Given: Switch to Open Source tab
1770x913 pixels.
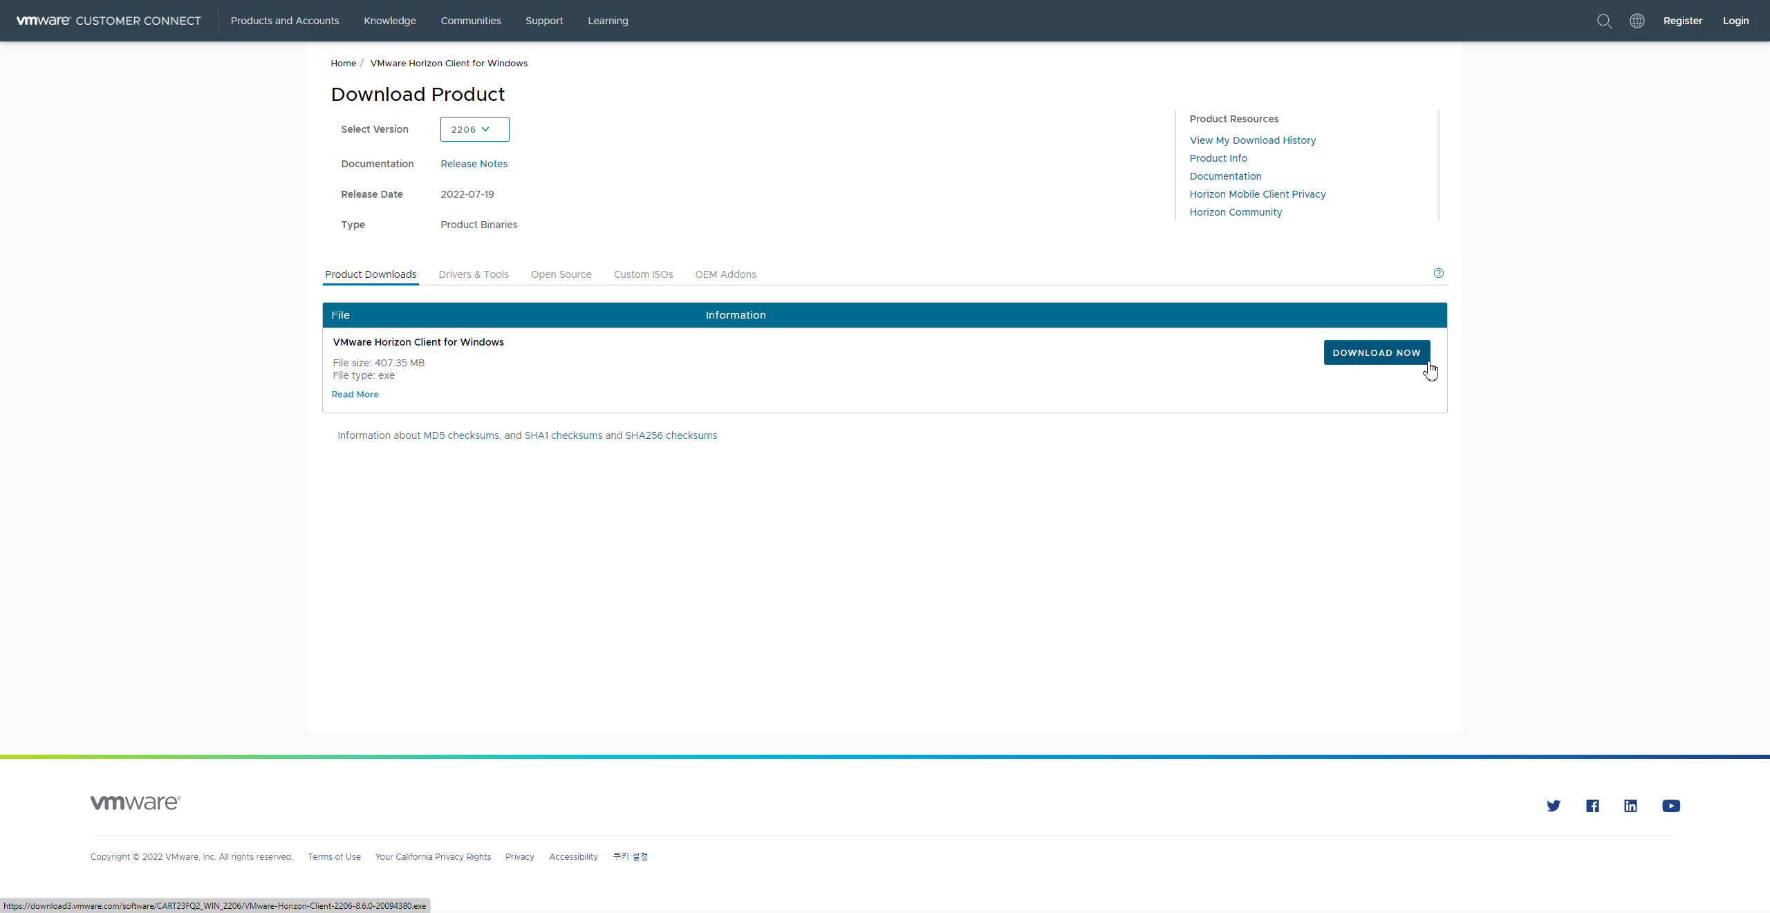Looking at the screenshot, I should pyautogui.click(x=561, y=274).
